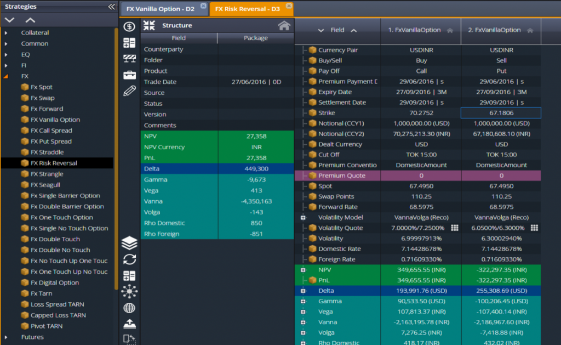Open the network nodes graph icon
The height and width of the screenshot is (345, 561).
pyautogui.click(x=129, y=291)
